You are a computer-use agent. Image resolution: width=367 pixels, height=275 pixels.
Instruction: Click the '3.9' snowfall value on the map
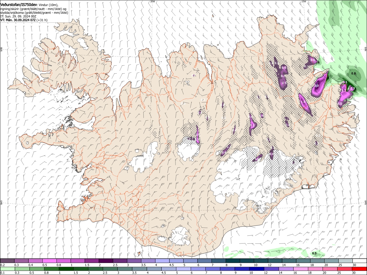pyautogui.click(x=317, y=86)
